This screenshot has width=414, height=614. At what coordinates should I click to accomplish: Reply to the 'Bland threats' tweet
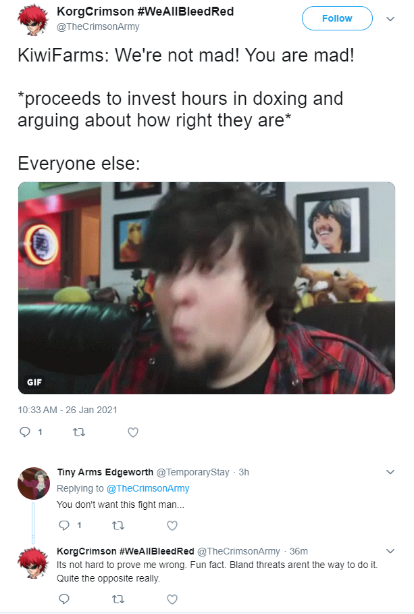[64, 598]
